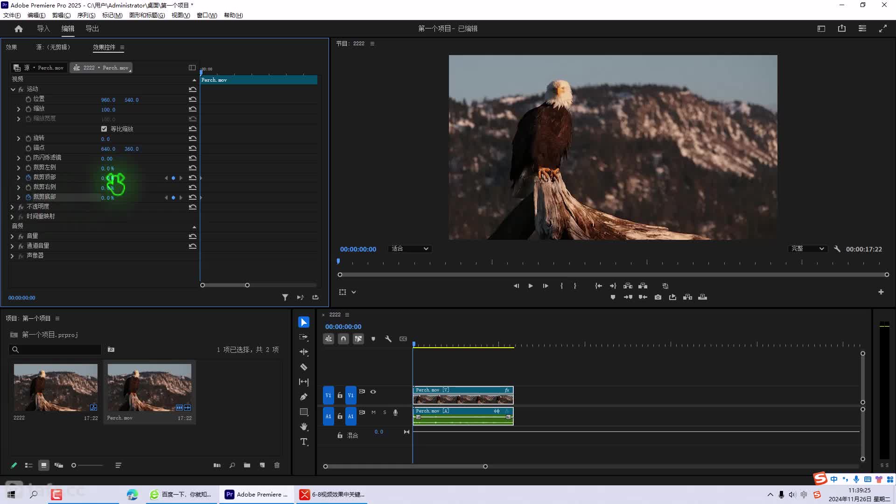
Task: Enable voice-over record on track A1
Action: pyautogui.click(x=395, y=413)
